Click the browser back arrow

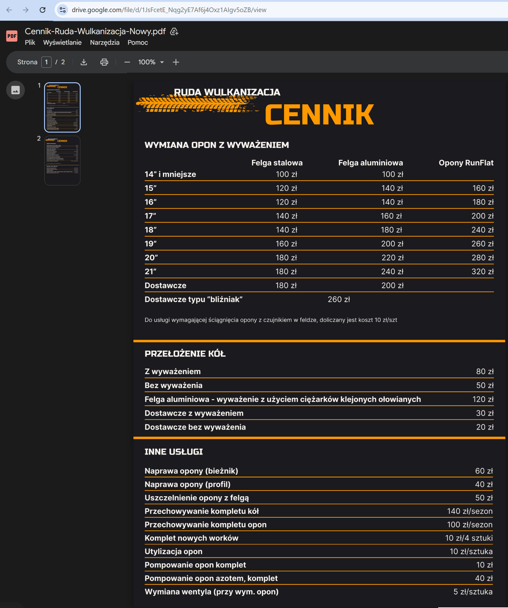click(x=9, y=10)
